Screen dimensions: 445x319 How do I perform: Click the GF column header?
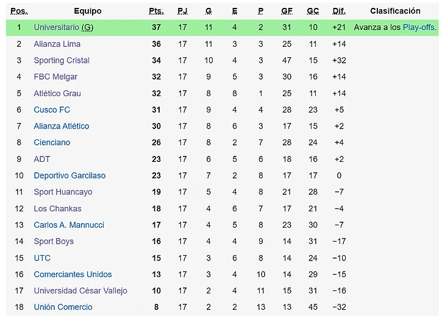[x=287, y=11]
